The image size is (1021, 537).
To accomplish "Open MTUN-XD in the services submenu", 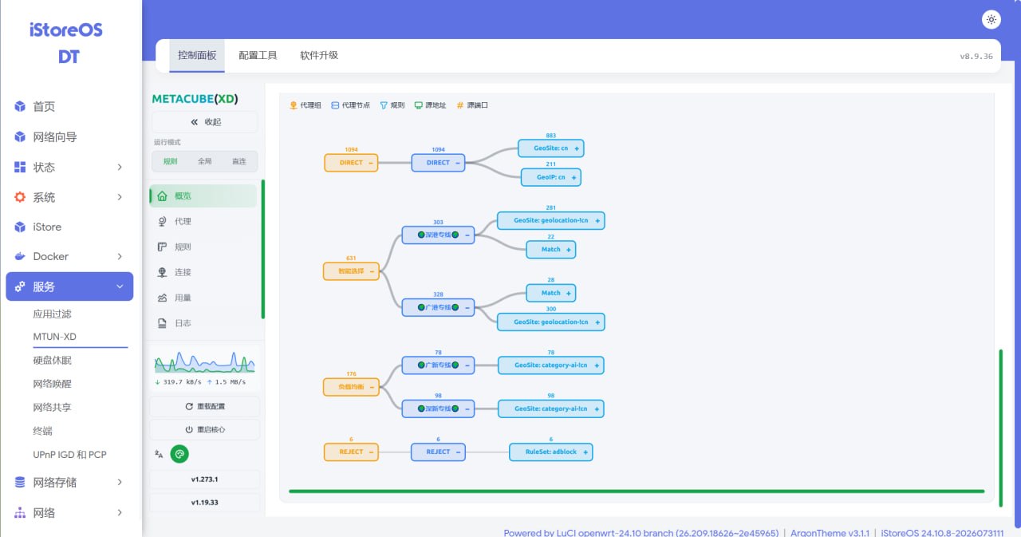I will pyautogui.click(x=54, y=337).
